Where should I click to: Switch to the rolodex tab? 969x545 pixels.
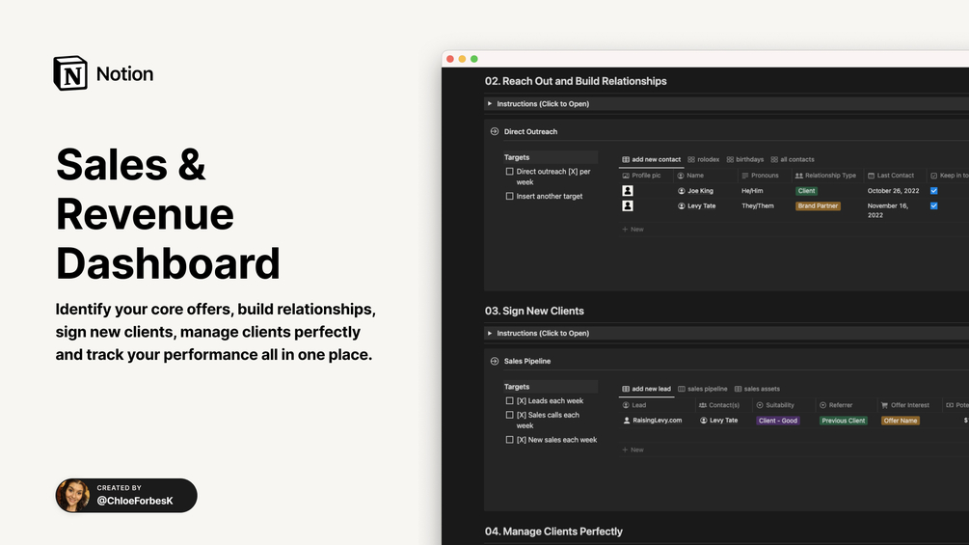click(703, 159)
